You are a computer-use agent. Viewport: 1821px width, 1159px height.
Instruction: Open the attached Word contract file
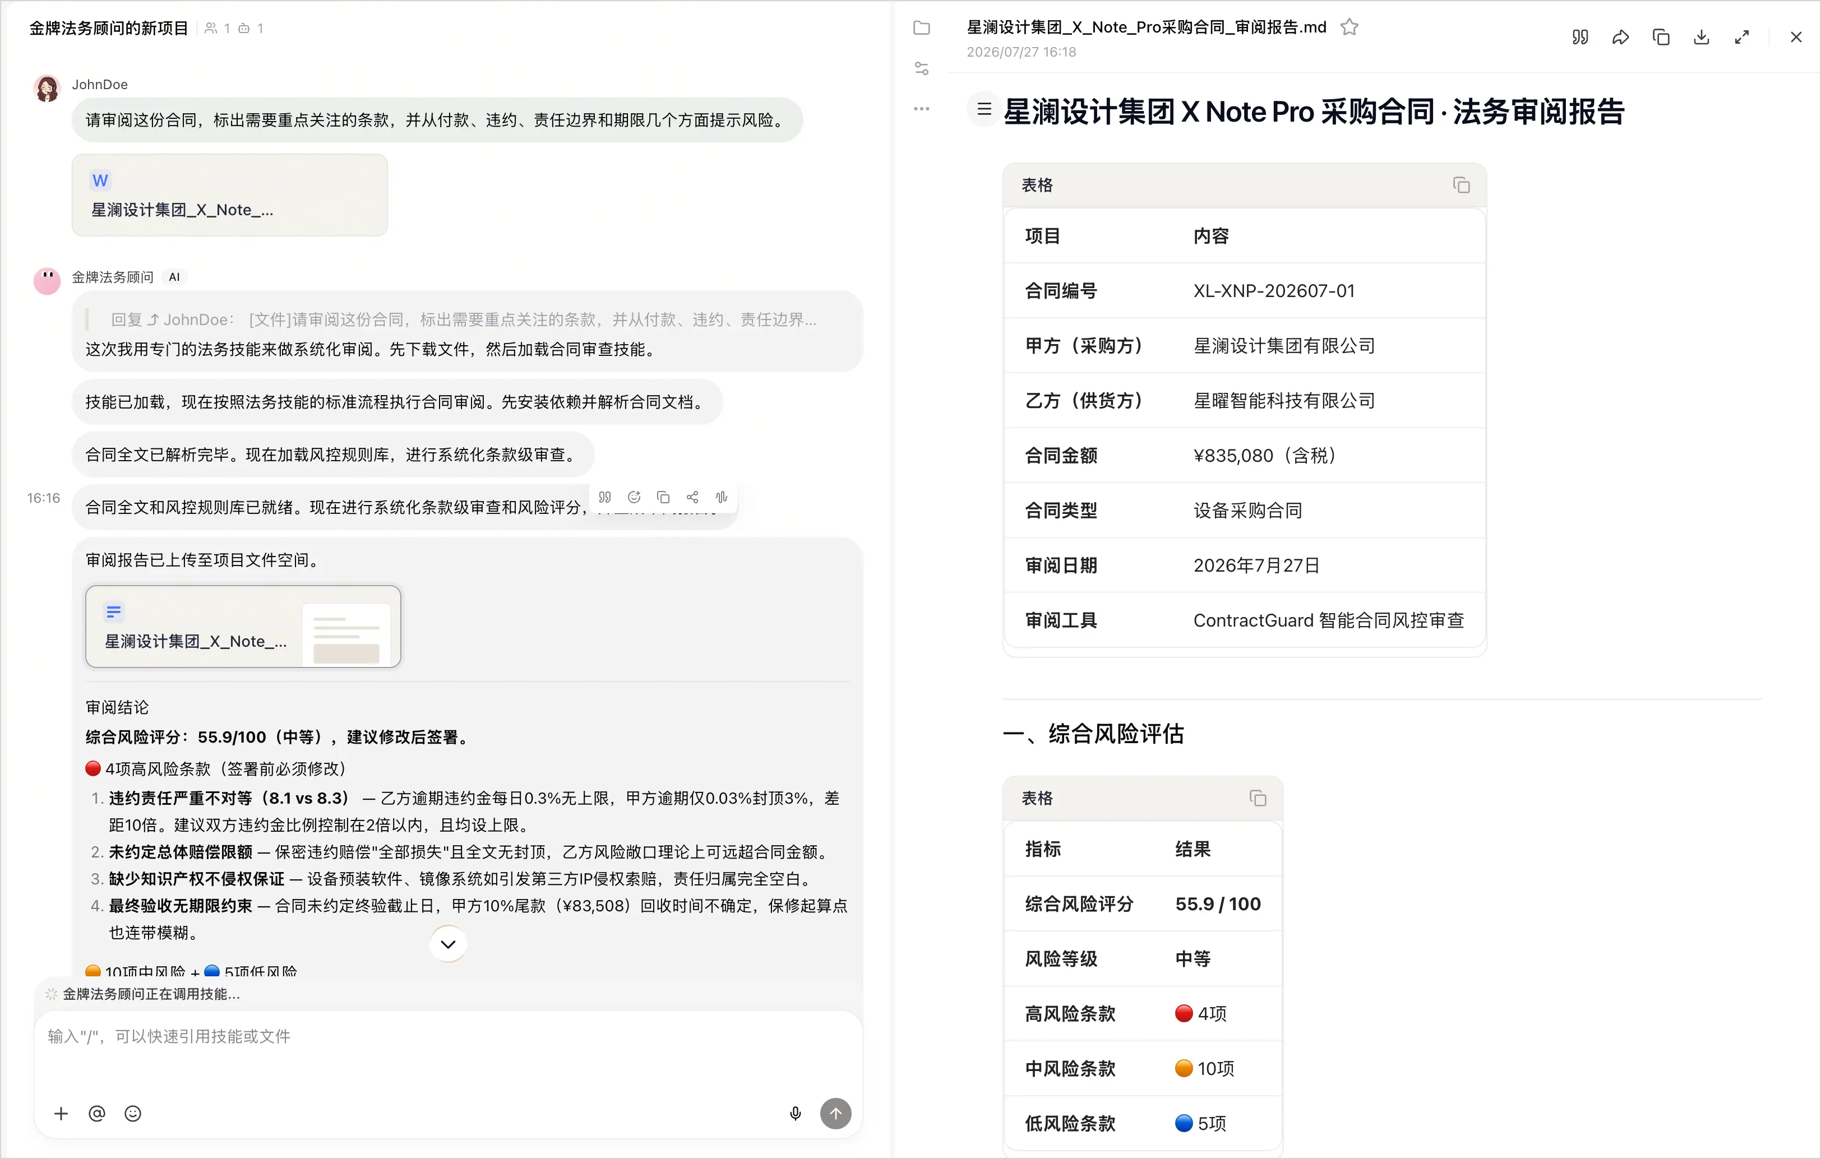pos(230,195)
